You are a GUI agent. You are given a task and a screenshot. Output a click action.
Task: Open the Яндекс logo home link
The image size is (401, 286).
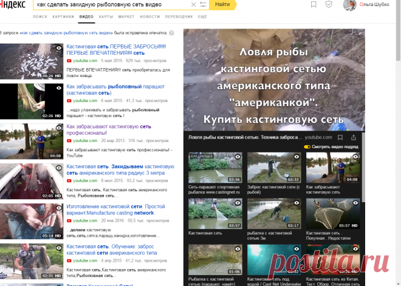[13, 4]
